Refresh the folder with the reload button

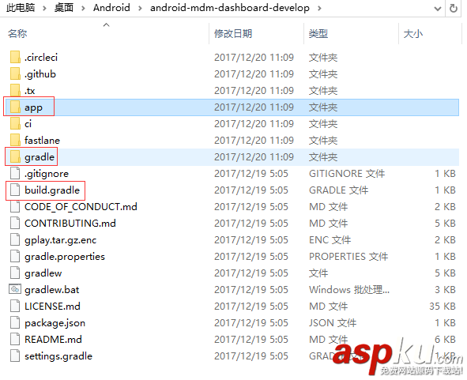click(454, 8)
